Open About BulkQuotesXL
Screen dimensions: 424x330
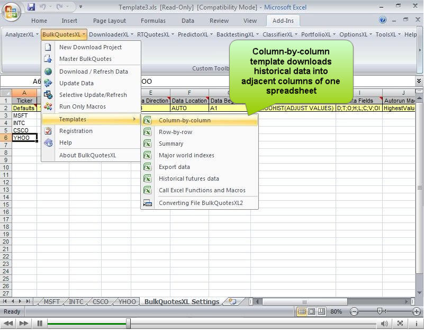[x=92, y=155]
